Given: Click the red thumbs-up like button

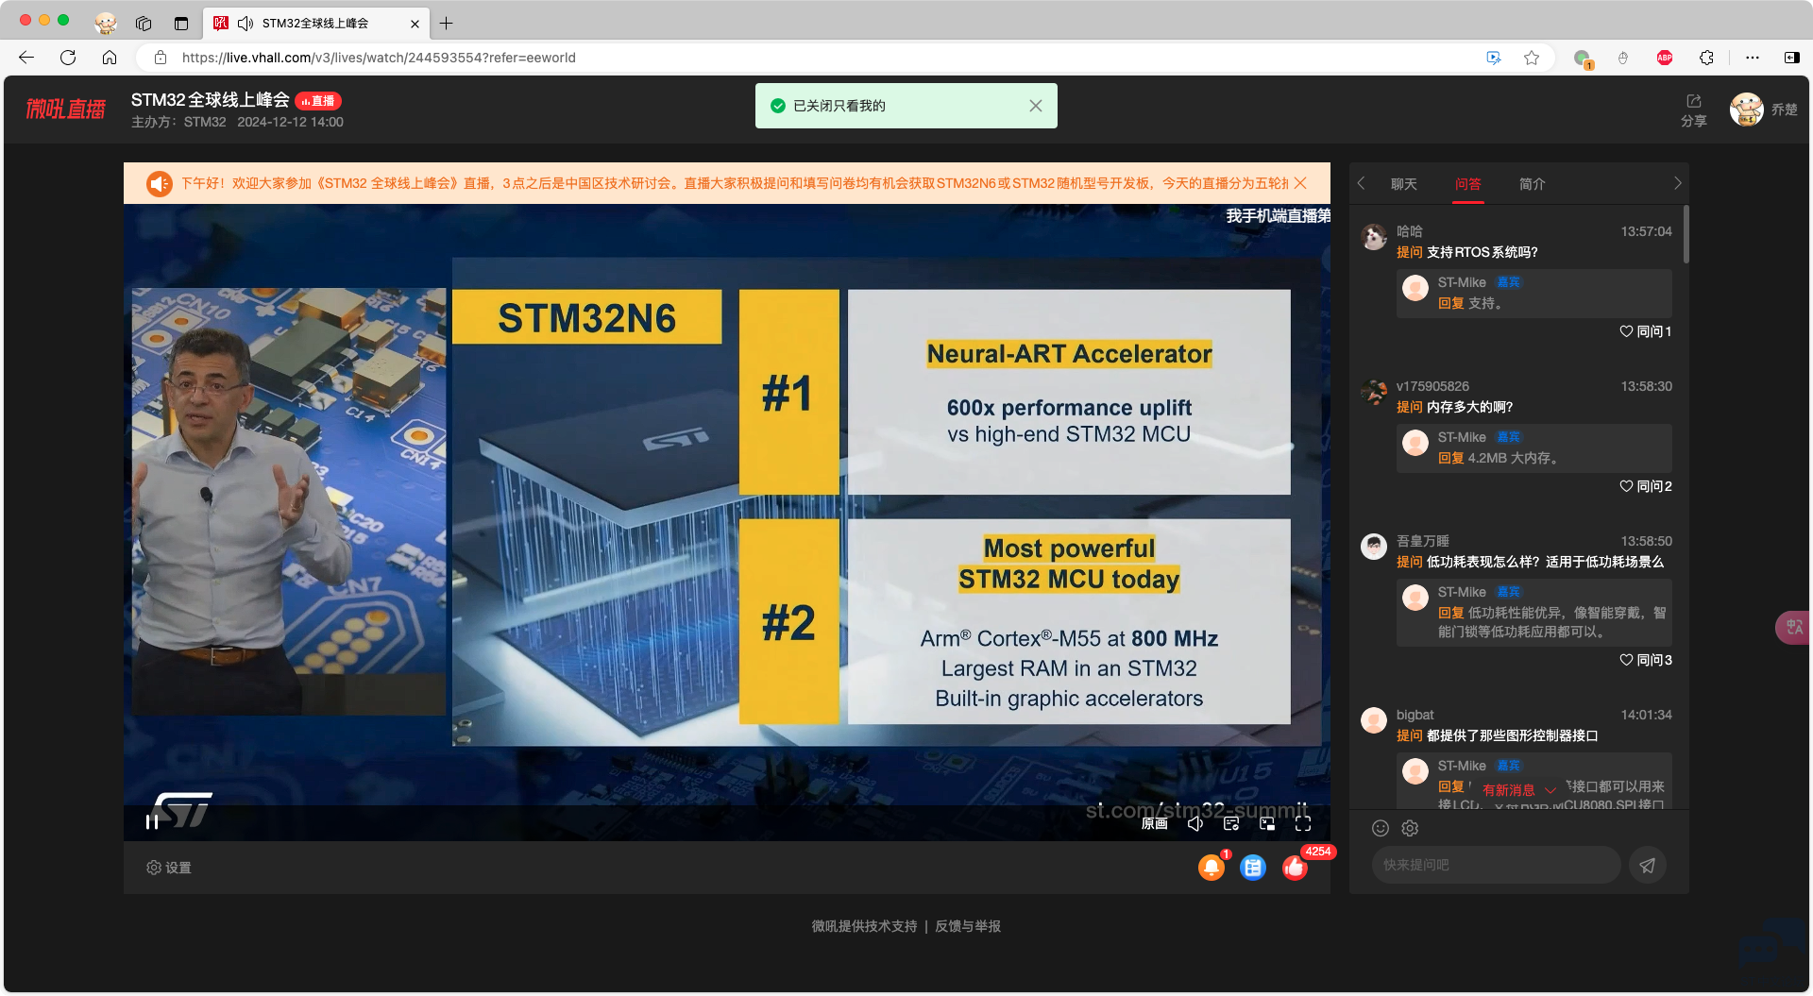Looking at the screenshot, I should (1295, 867).
